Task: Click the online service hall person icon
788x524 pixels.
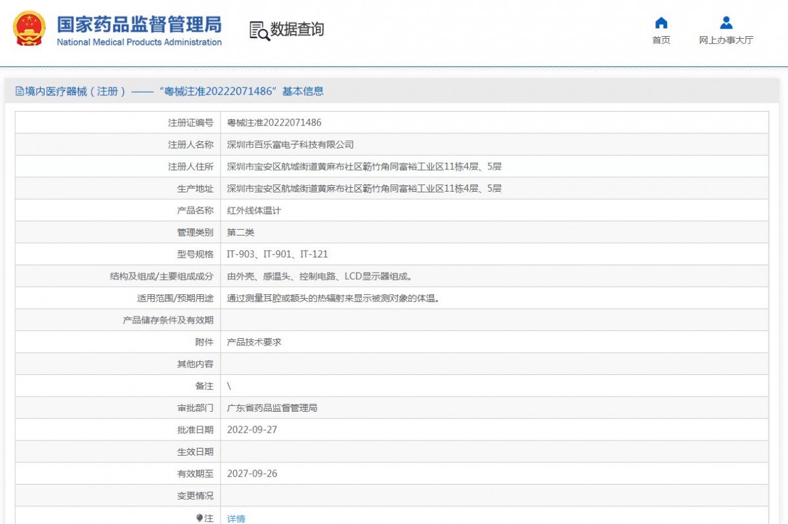Action: 726,23
